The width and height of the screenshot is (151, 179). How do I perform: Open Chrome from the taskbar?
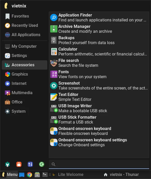pyautogui.click(x=29, y=175)
